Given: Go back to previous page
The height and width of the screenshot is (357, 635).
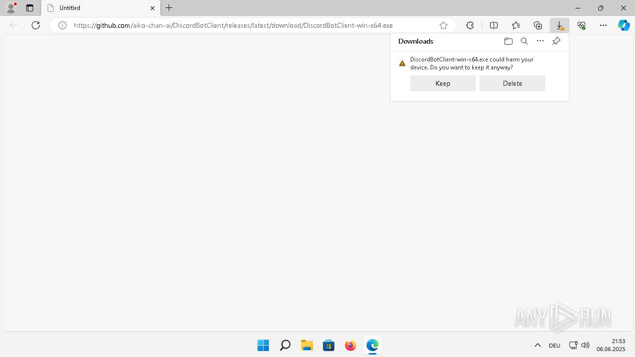Looking at the screenshot, I should point(14,25).
